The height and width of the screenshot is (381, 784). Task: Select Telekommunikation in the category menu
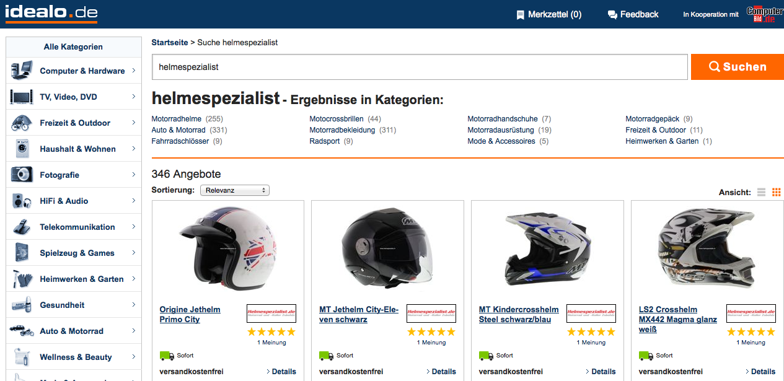(x=77, y=227)
